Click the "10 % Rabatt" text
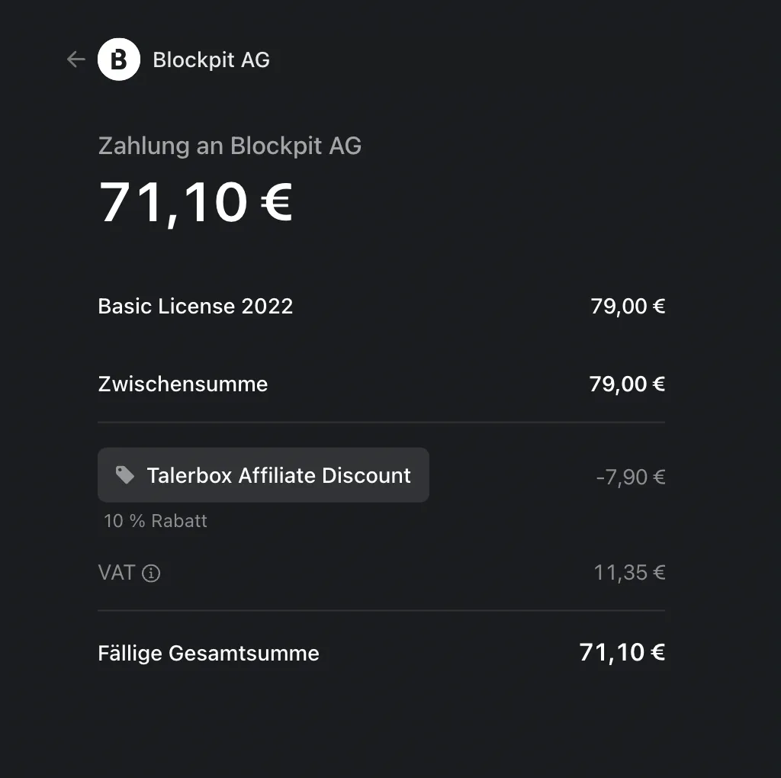The width and height of the screenshot is (781, 778). [x=156, y=521]
